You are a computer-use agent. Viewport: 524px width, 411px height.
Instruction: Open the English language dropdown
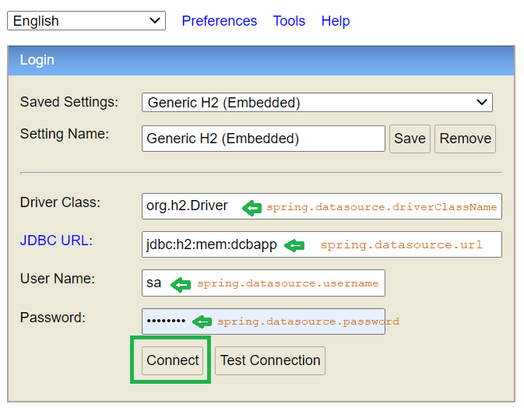pos(86,21)
